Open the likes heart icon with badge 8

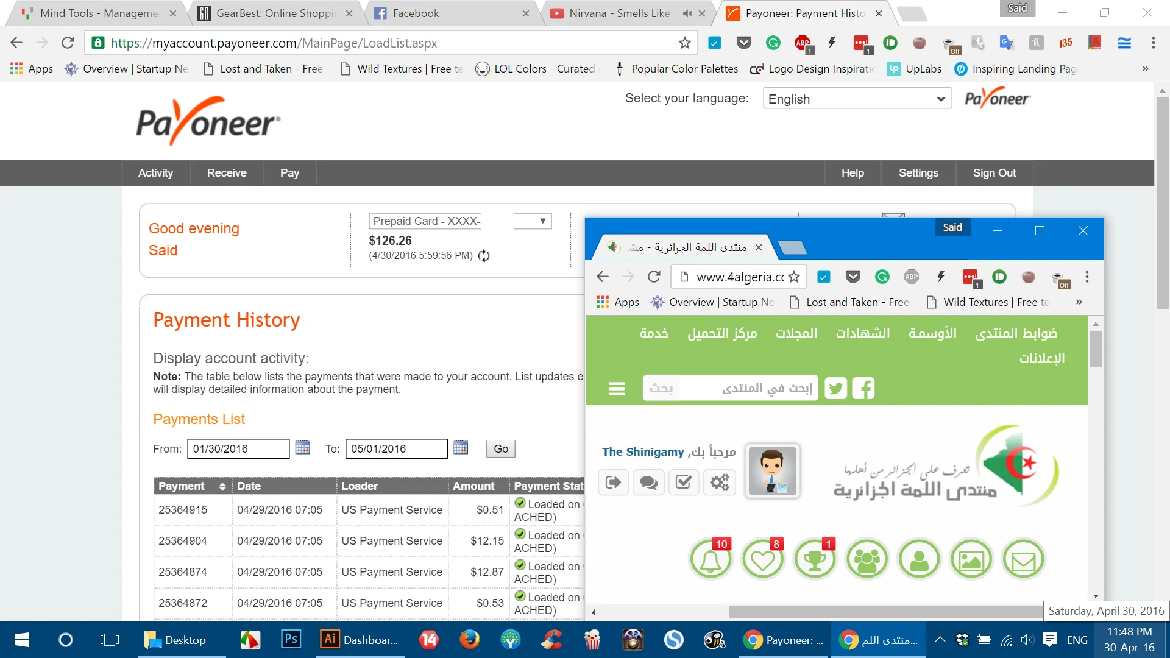[x=762, y=559]
